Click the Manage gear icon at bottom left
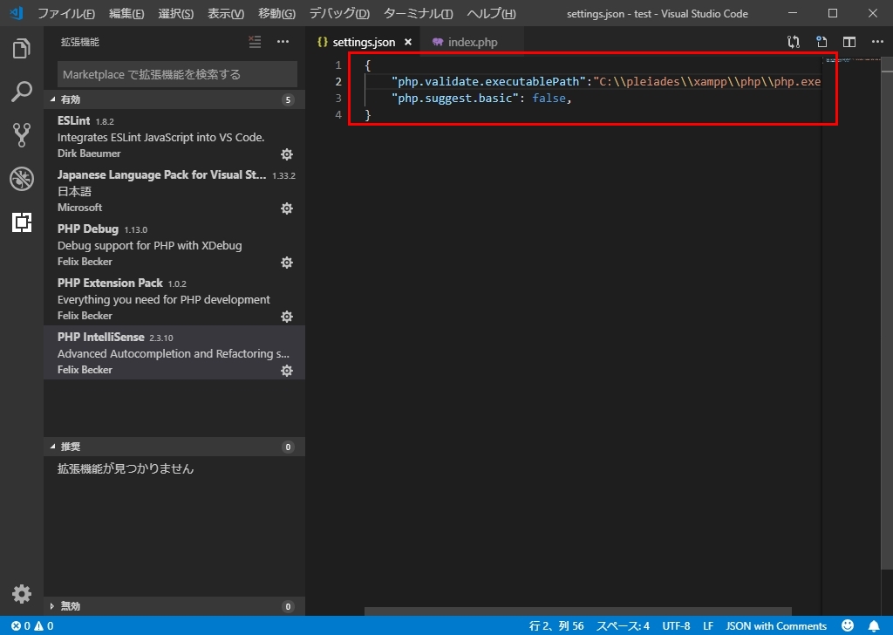Screen dimensions: 893x635 22,593
